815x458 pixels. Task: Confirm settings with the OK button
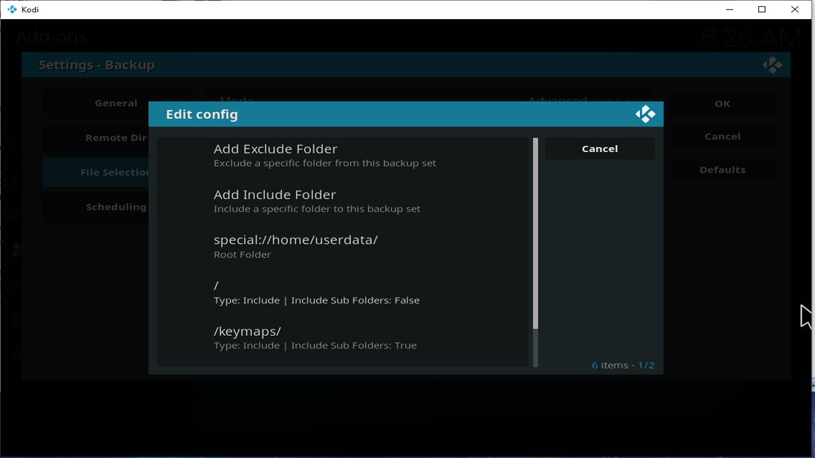(722, 104)
